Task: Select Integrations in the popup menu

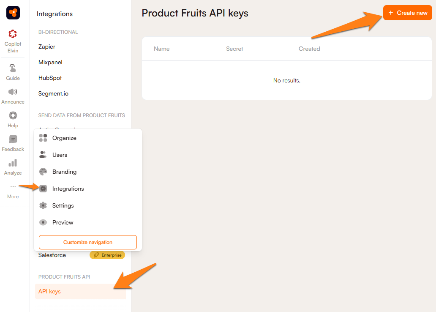Action: tap(68, 189)
